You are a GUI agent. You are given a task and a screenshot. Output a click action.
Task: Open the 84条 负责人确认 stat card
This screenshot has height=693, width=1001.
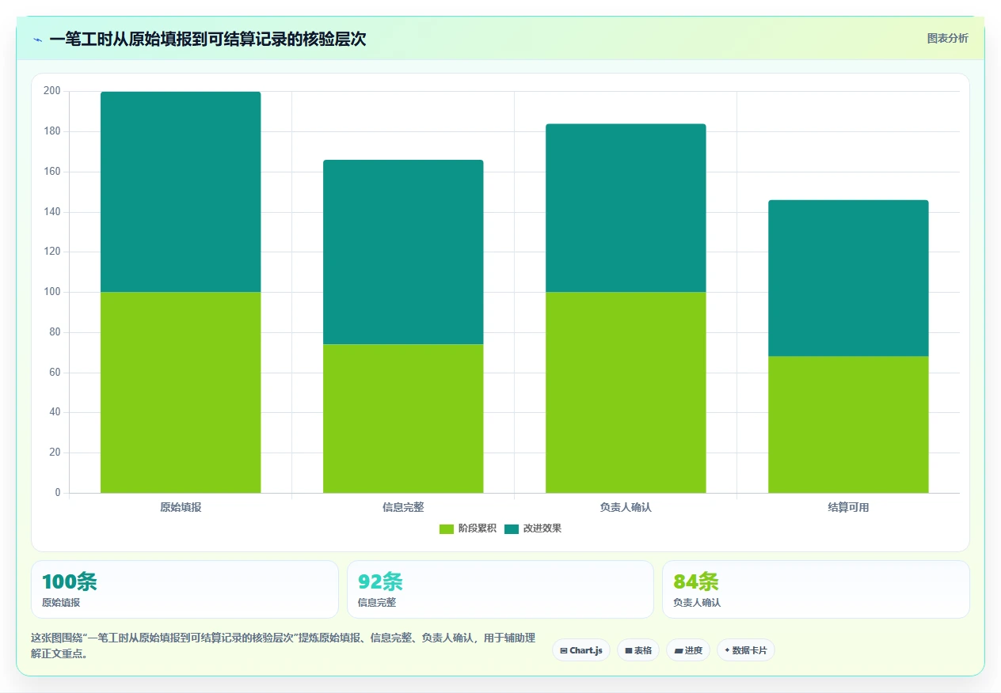coord(816,589)
